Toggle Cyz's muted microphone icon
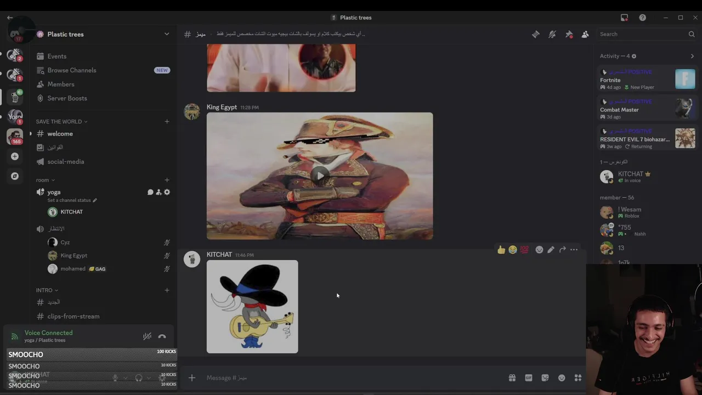 (167, 242)
